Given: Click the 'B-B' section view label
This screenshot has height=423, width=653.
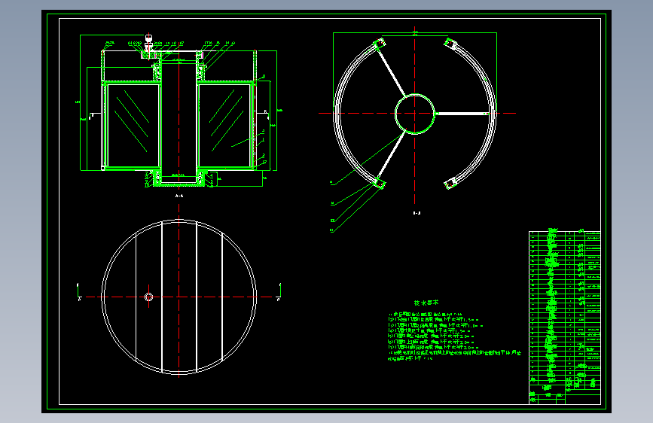Looking at the screenshot, I should click(x=417, y=213).
